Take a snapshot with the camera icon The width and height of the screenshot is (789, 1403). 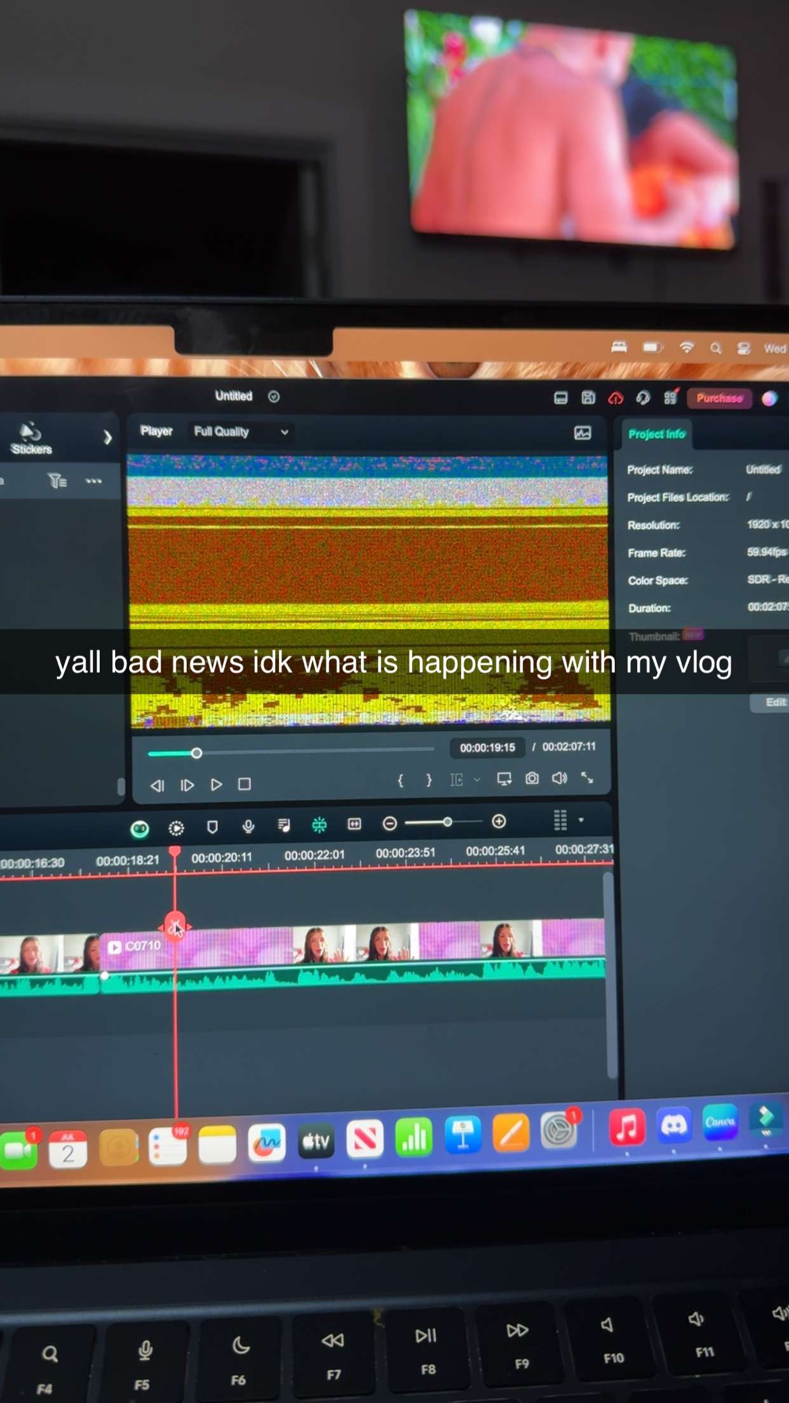[532, 778]
